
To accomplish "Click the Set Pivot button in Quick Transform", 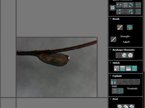I will [x=112, y=8].
